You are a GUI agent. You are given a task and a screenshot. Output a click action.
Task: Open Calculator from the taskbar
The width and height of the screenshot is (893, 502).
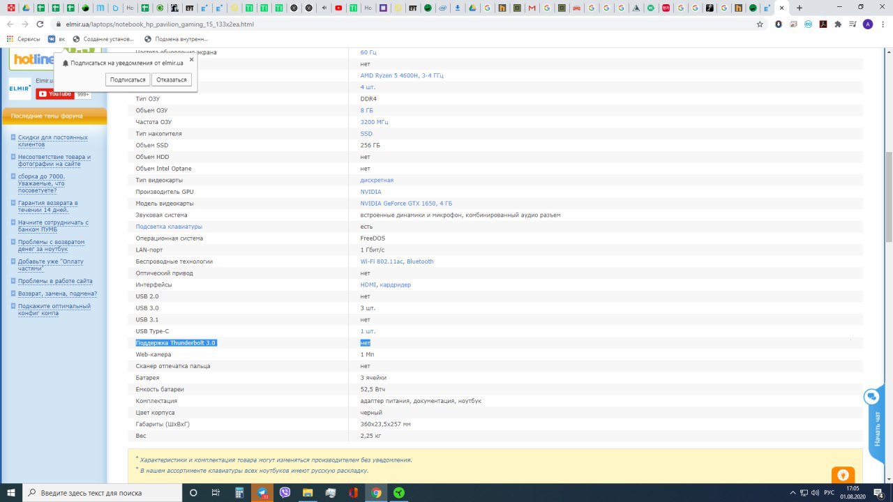coord(239,493)
